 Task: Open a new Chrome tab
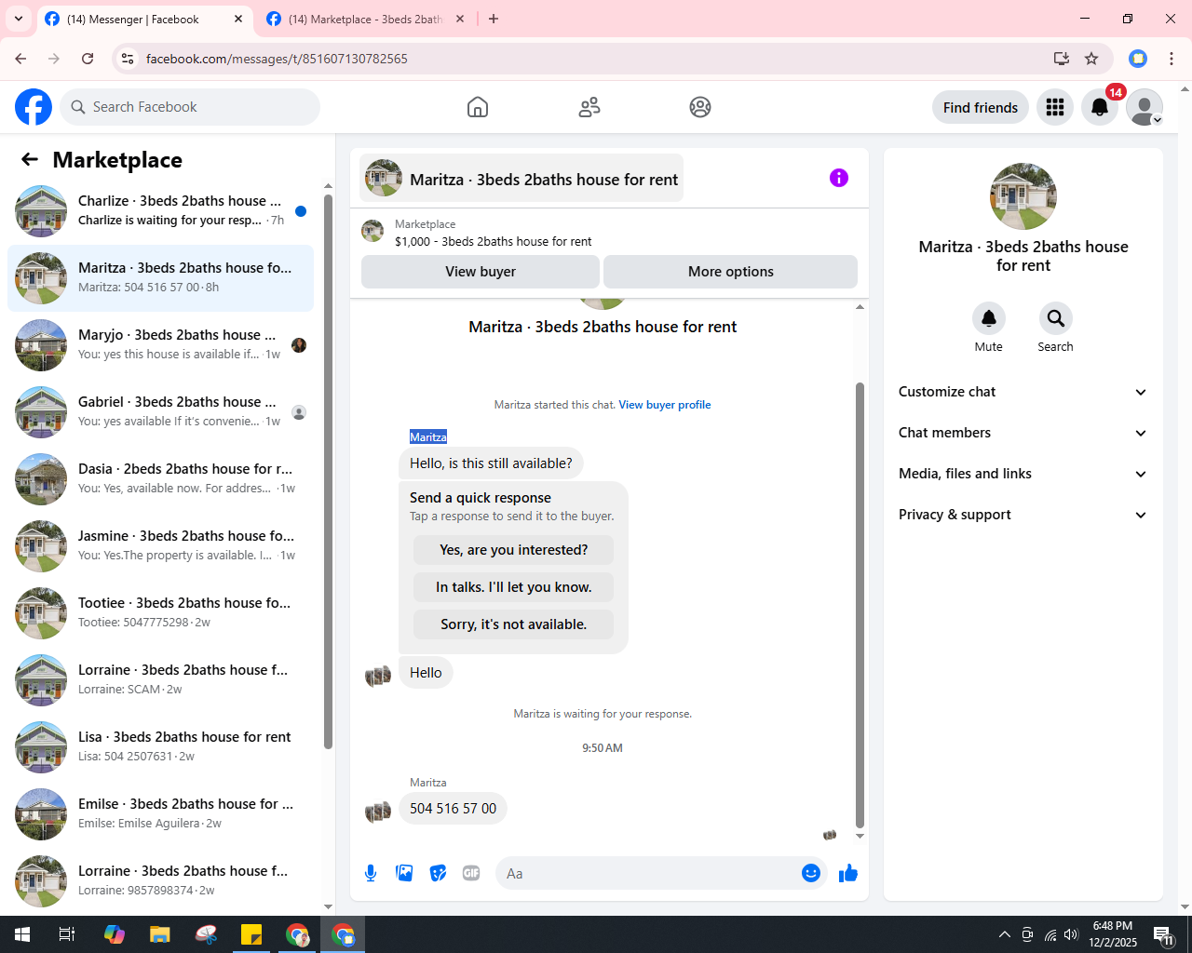(x=494, y=19)
